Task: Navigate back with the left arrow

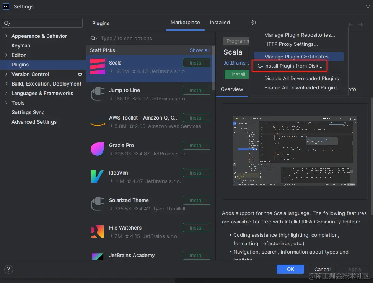Action: [350, 24]
